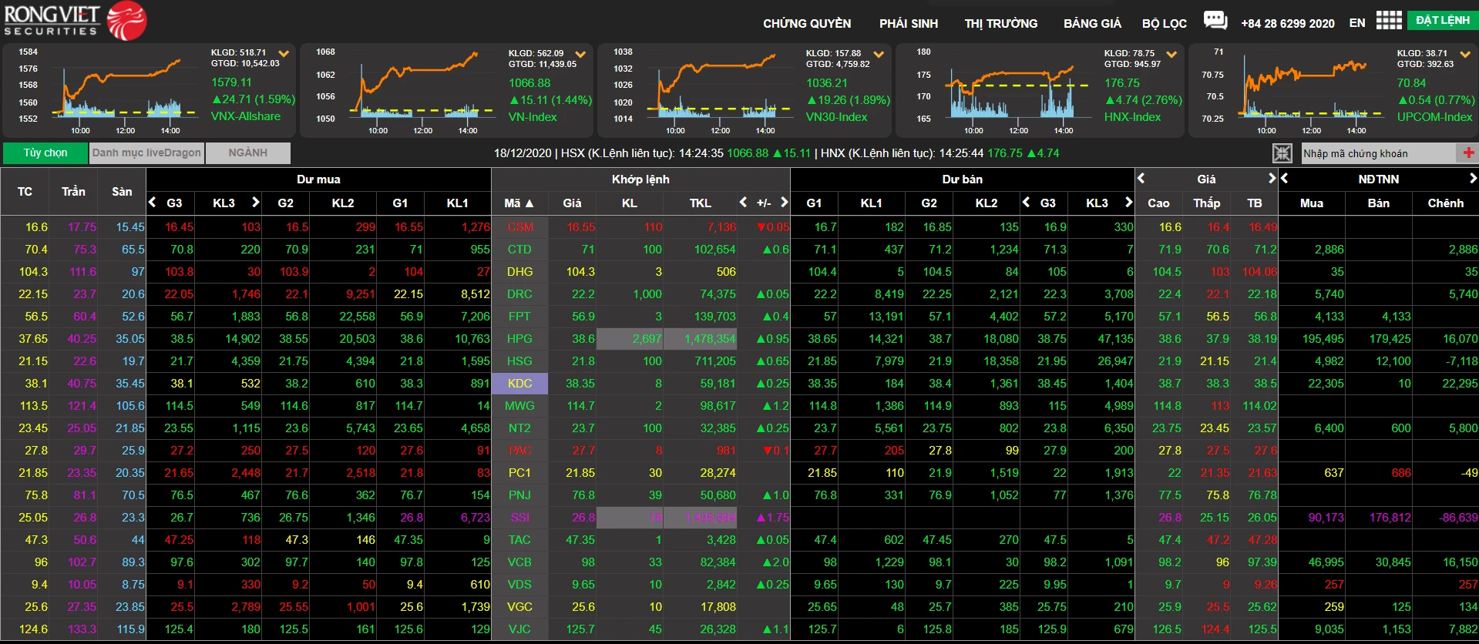Select the HPG stock symbol
This screenshot has height=644, width=1479.
[519, 338]
